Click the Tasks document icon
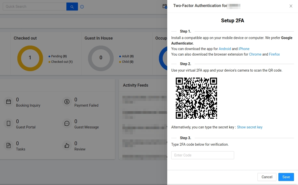 point(9,145)
